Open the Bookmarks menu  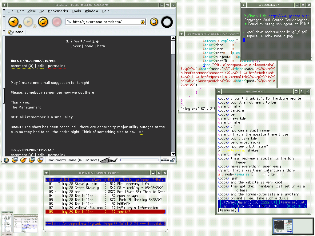(58, 11)
